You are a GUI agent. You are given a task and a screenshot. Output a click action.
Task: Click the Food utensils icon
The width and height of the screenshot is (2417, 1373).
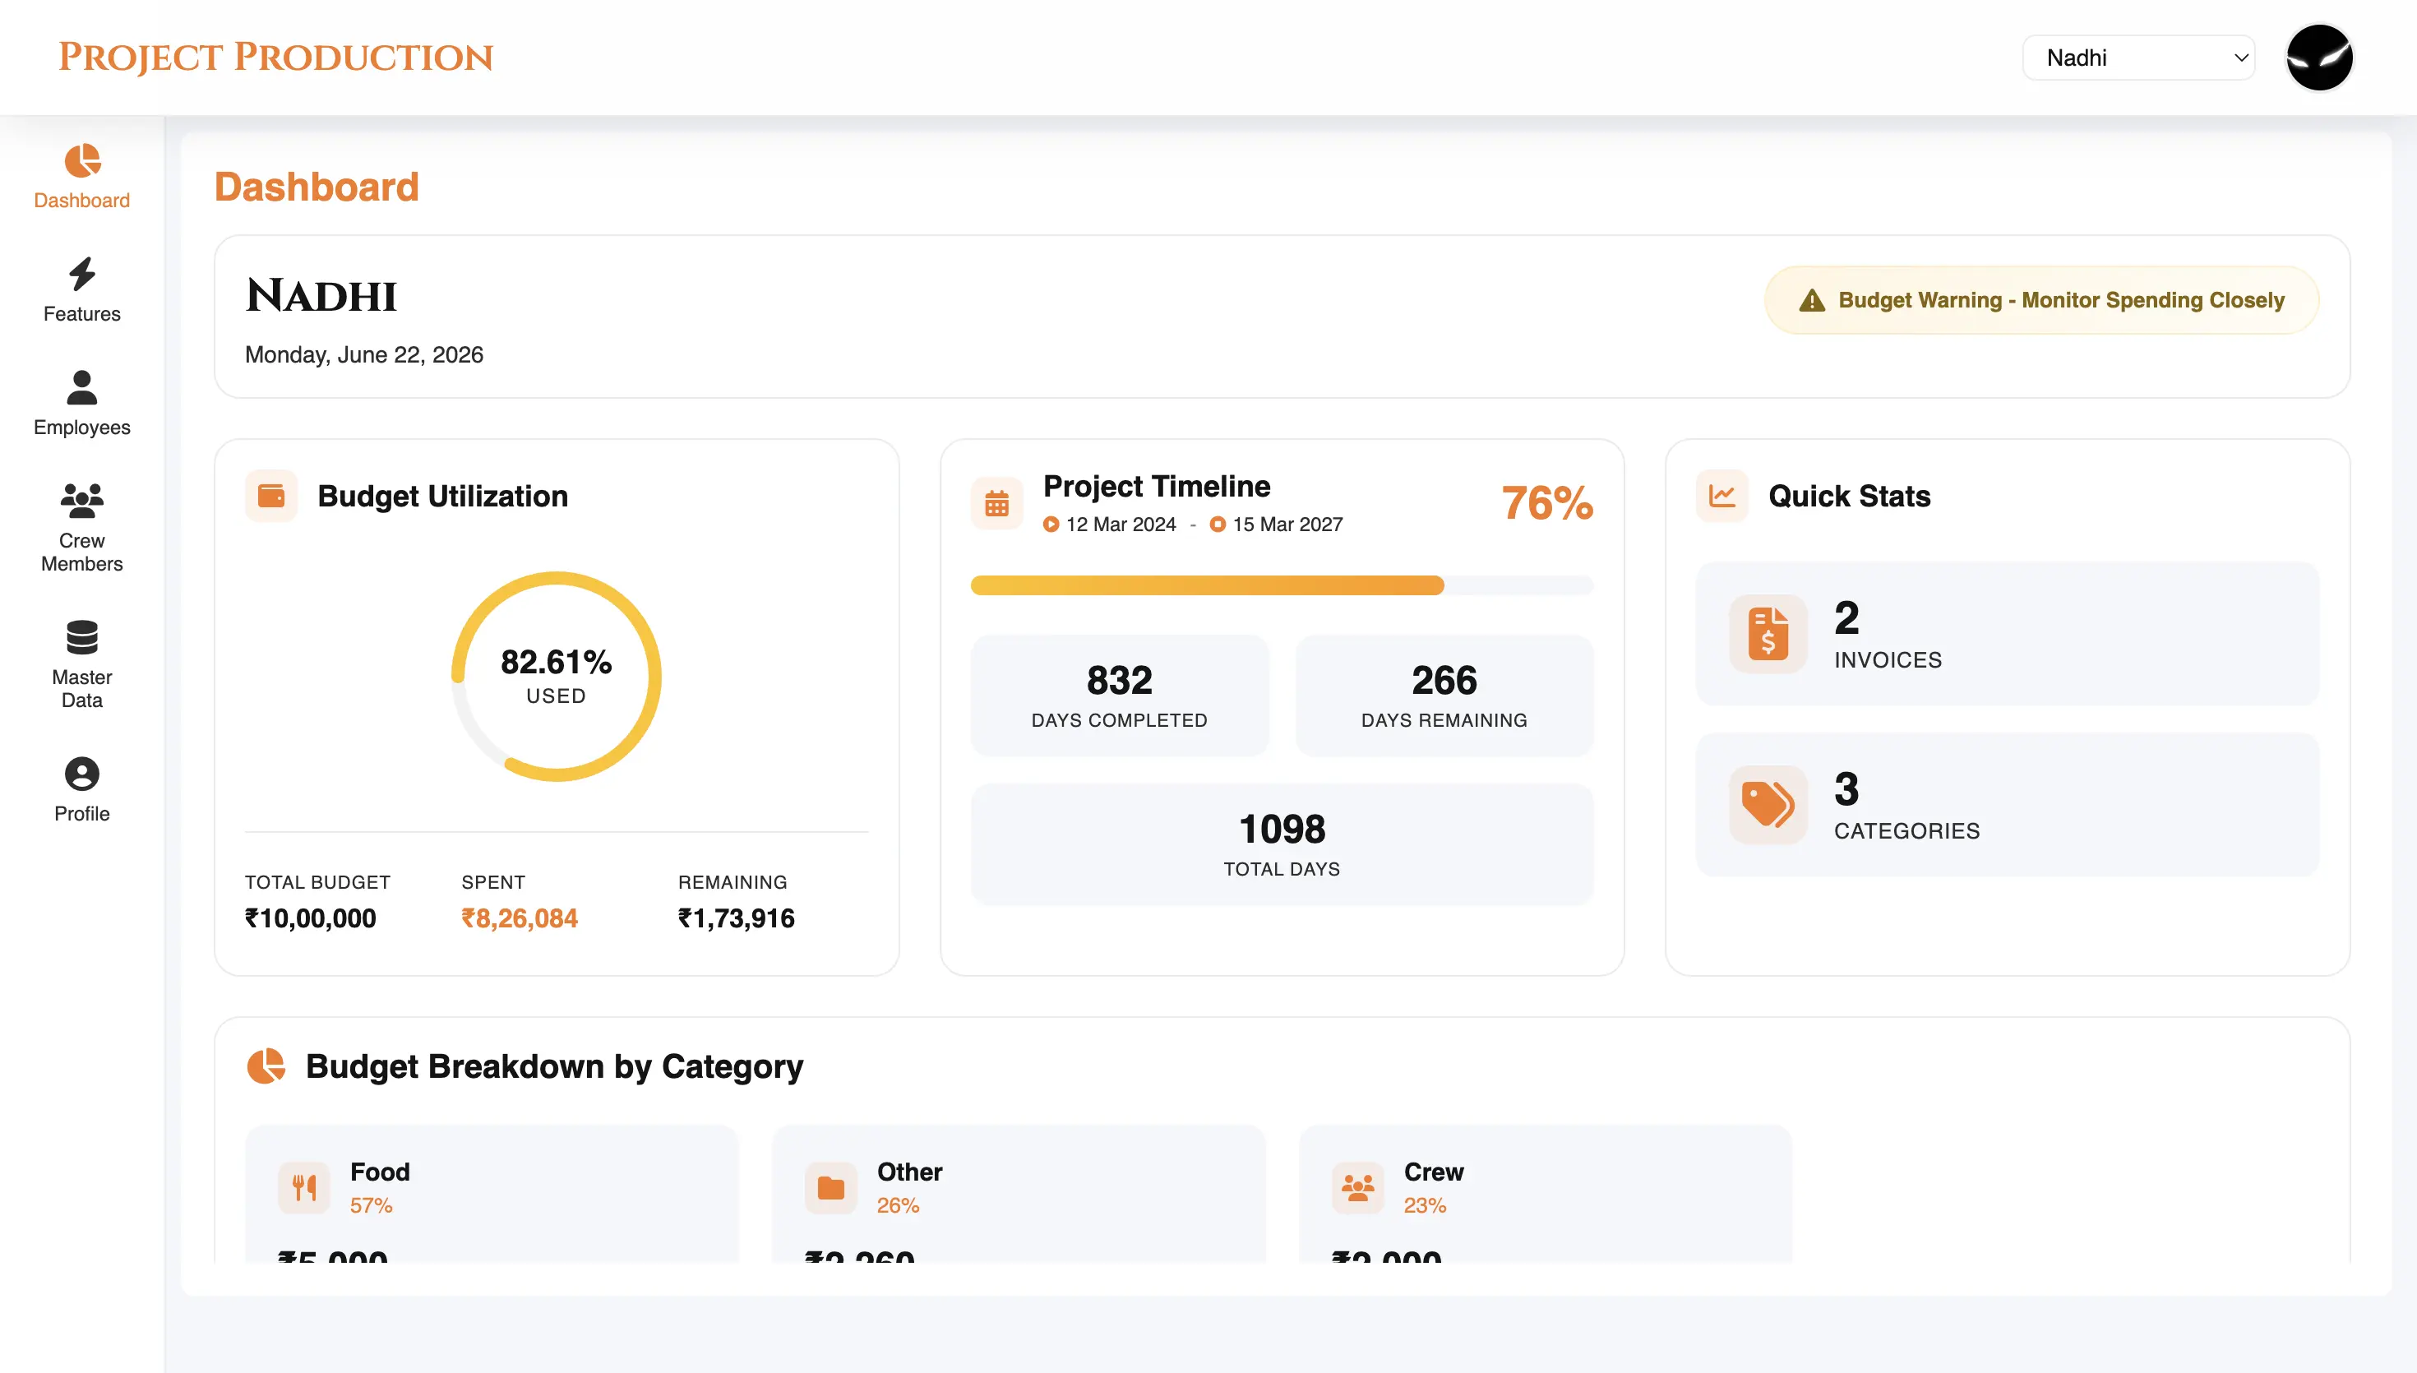303,1188
